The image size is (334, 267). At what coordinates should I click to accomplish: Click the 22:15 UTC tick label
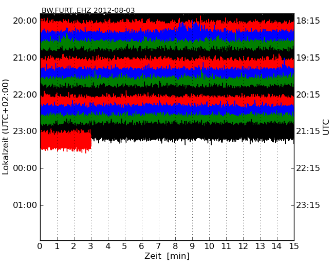pyautogui.click(x=308, y=168)
